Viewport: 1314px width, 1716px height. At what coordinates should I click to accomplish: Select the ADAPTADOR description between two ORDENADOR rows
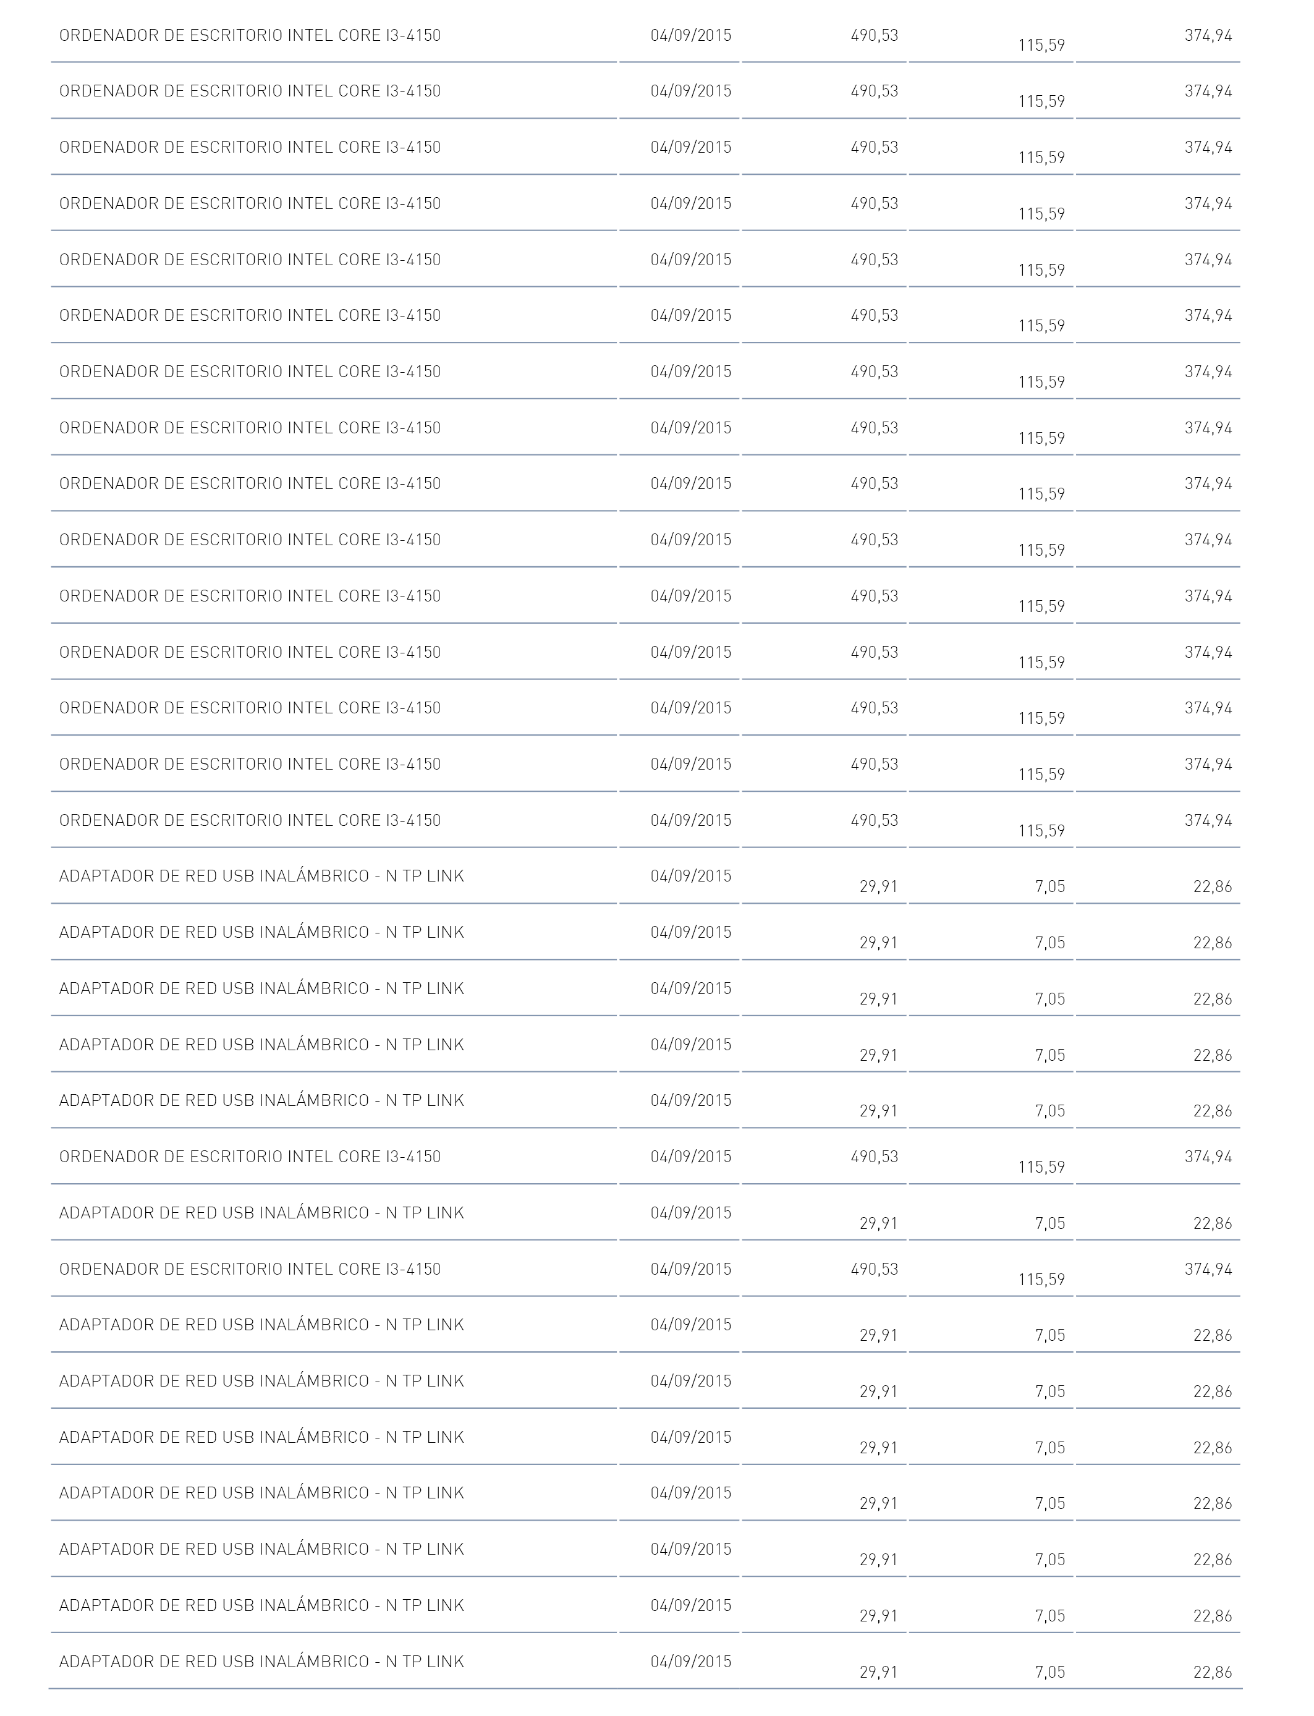click(262, 1212)
